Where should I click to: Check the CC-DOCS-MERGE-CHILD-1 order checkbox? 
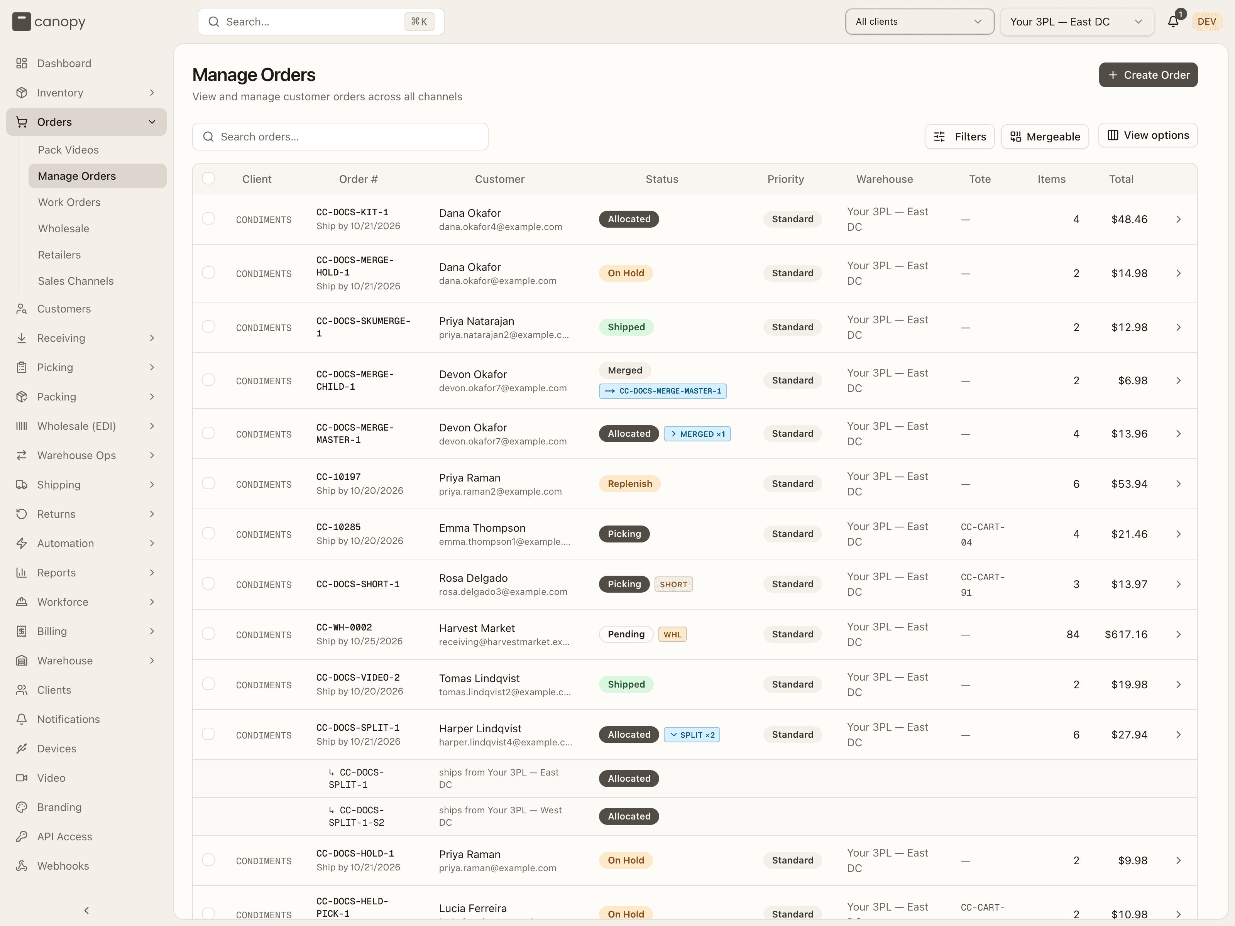coord(208,380)
